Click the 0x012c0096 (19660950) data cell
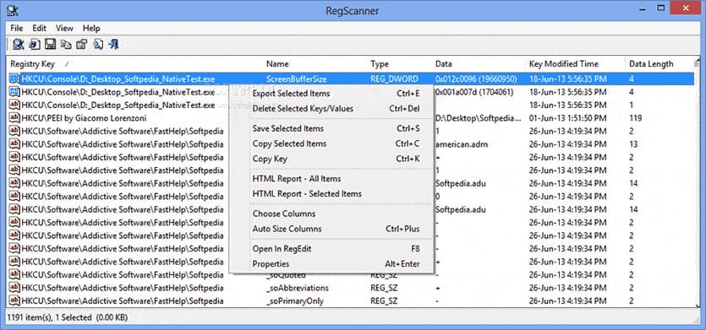Image resolution: width=706 pixels, height=330 pixels. [476, 79]
